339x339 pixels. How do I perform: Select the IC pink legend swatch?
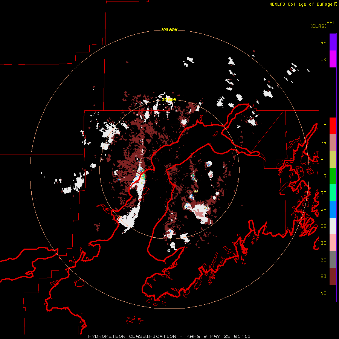[333, 243]
